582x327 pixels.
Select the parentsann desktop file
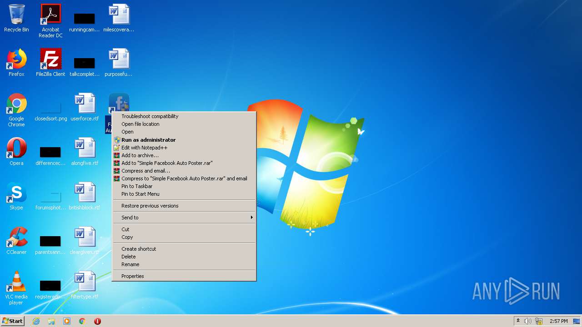50,244
